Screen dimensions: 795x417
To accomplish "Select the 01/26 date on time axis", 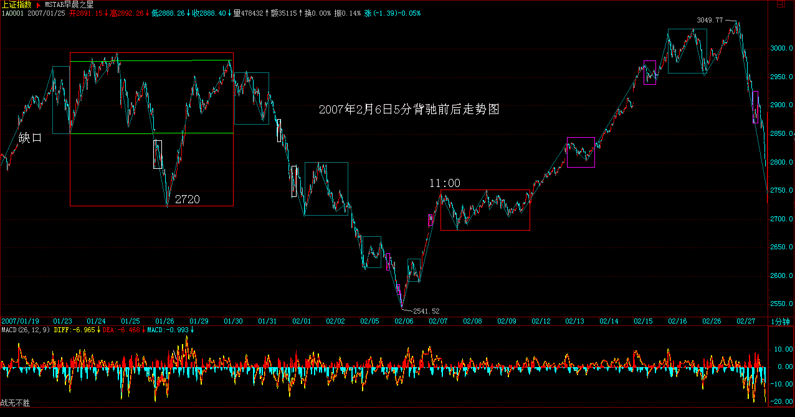I will pyautogui.click(x=164, y=321).
